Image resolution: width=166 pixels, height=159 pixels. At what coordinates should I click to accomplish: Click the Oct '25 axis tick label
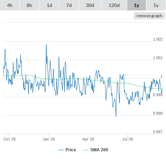(x=9, y=139)
